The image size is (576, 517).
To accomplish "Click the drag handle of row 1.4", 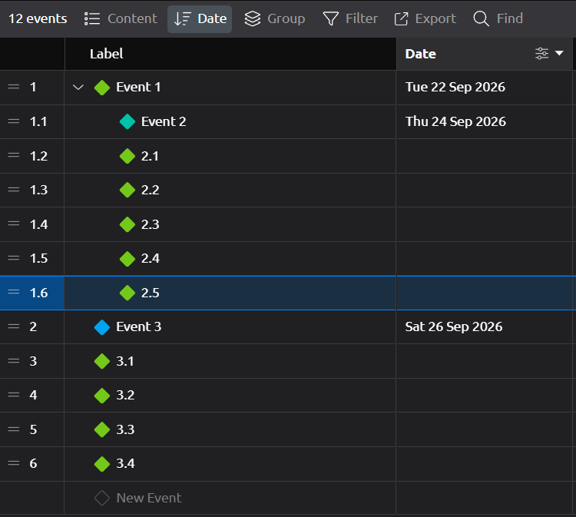I will [x=14, y=224].
